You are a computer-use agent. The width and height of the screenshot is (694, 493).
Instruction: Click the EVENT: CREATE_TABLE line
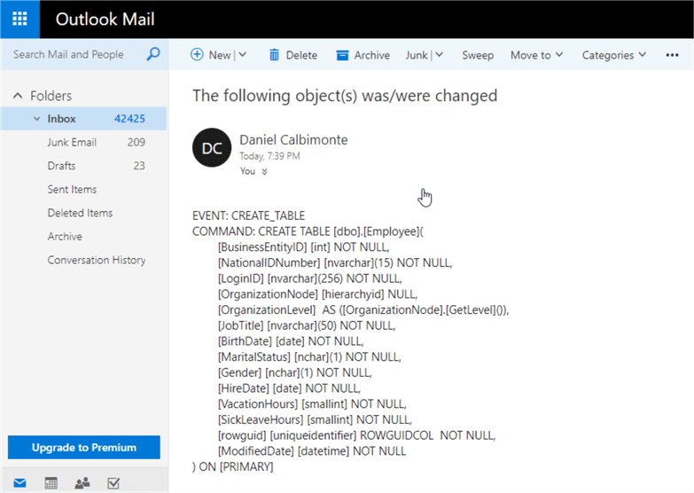(x=248, y=215)
